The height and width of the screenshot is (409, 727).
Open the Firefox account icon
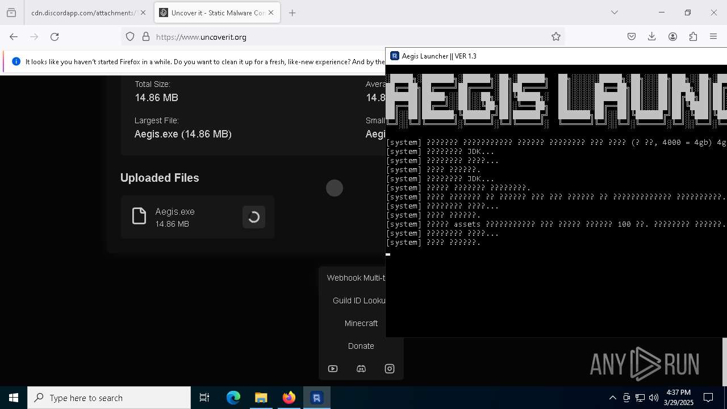pyautogui.click(x=672, y=37)
